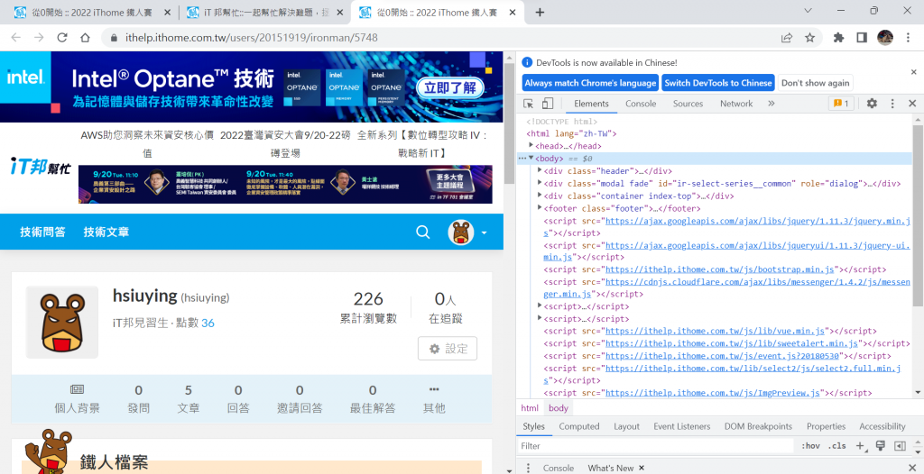Open user avatar dropdown in site navbar
This screenshot has width=924, height=474.
tap(468, 232)
